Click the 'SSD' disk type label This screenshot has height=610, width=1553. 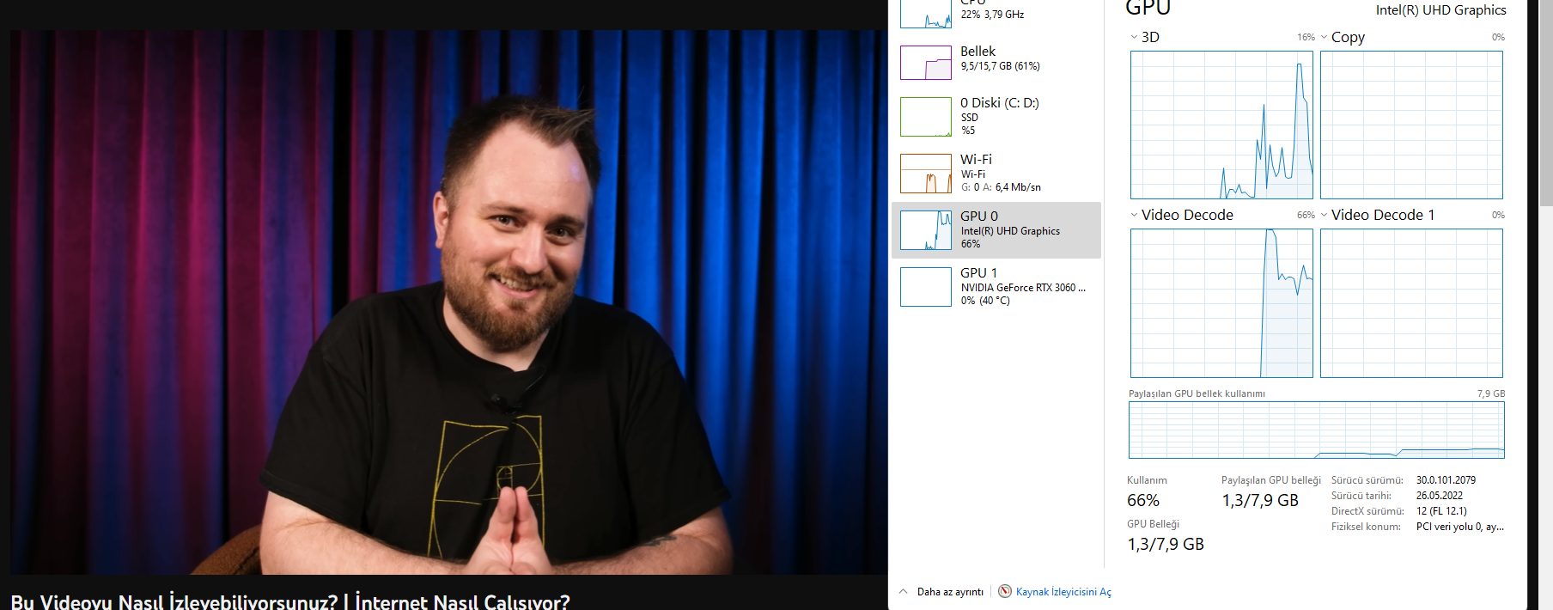pos(970,118)
